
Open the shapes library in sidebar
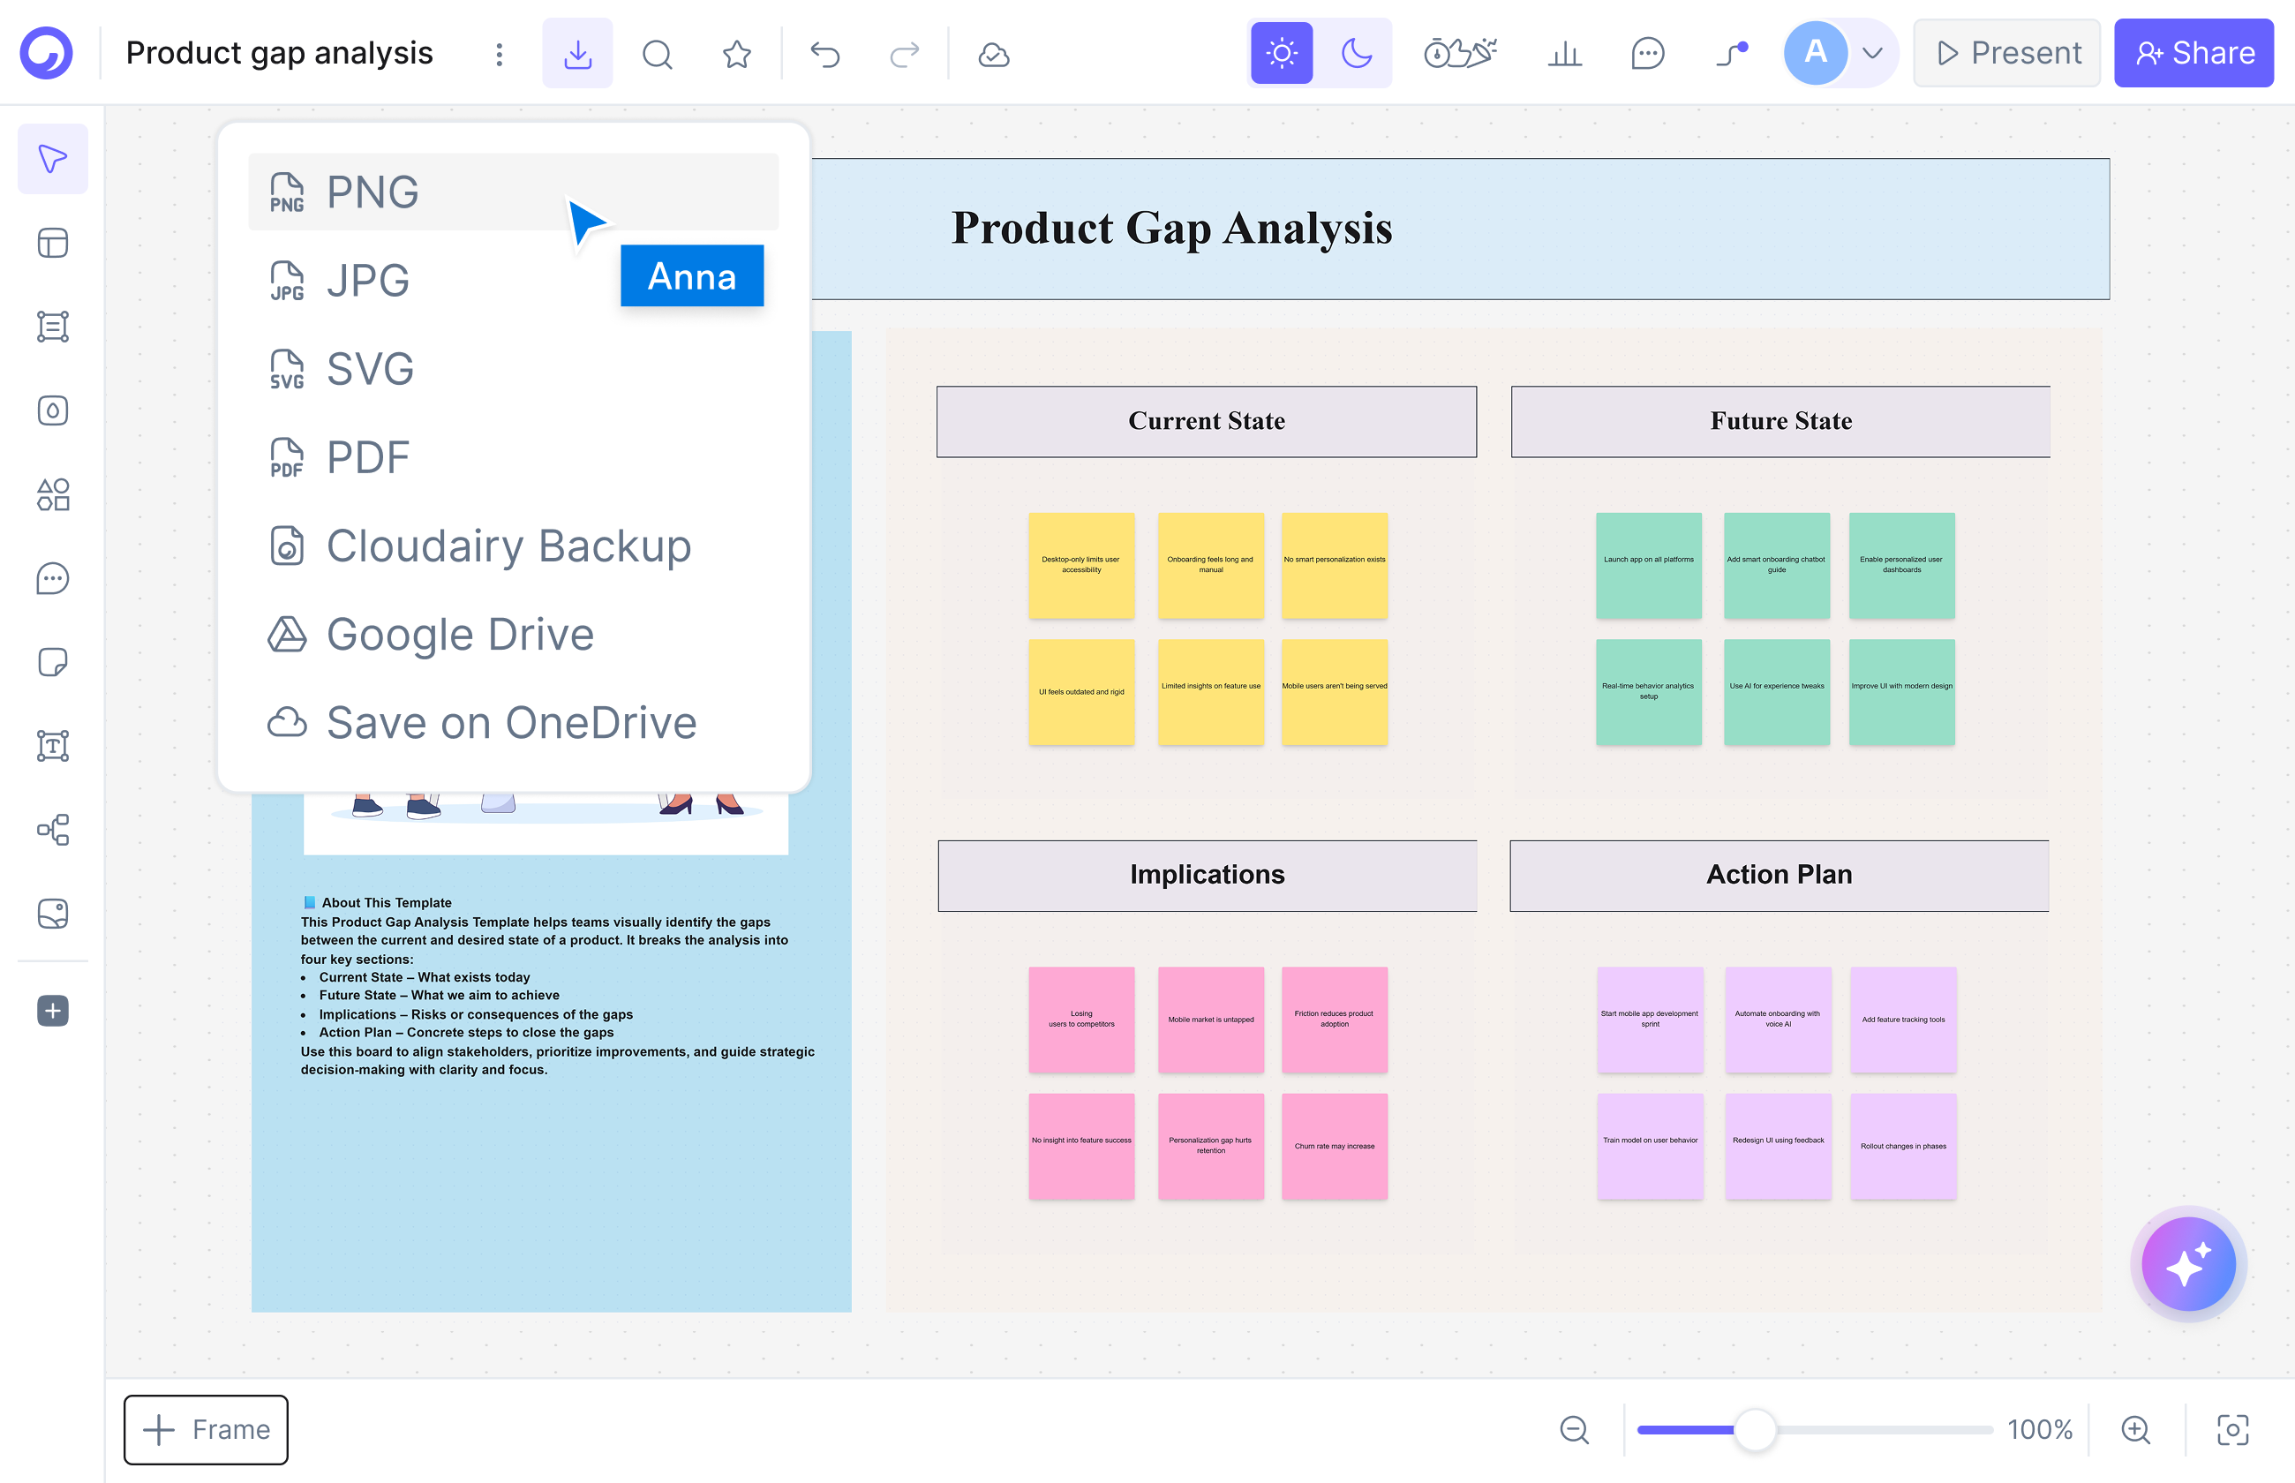click(53, 494)
